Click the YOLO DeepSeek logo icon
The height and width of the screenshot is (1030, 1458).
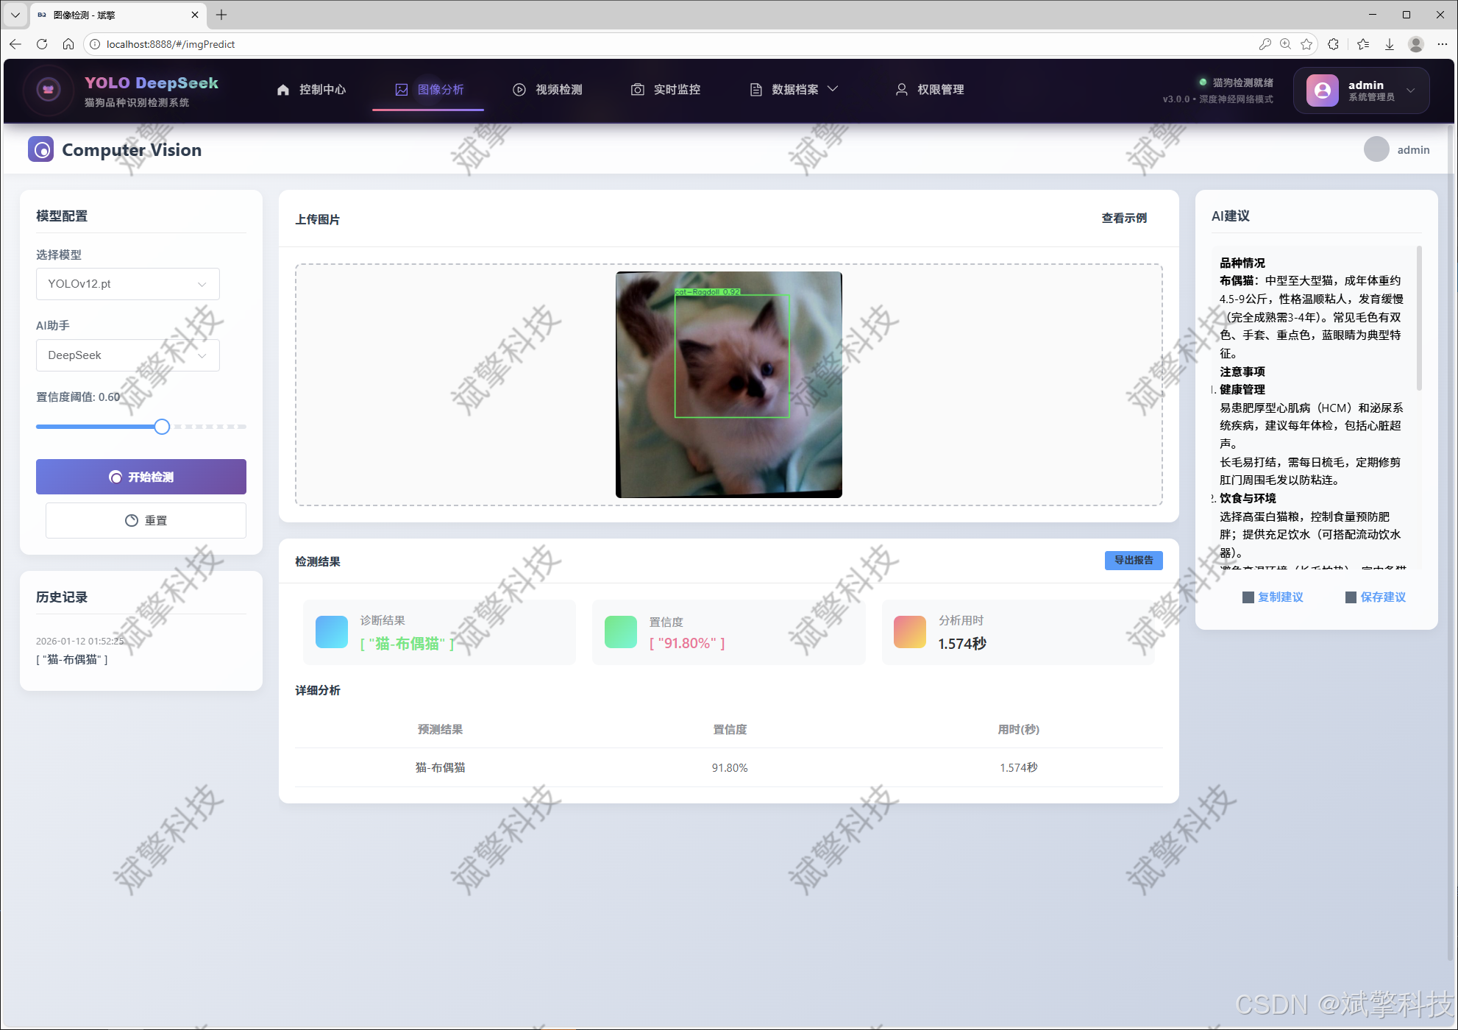[x=49, y=90]
